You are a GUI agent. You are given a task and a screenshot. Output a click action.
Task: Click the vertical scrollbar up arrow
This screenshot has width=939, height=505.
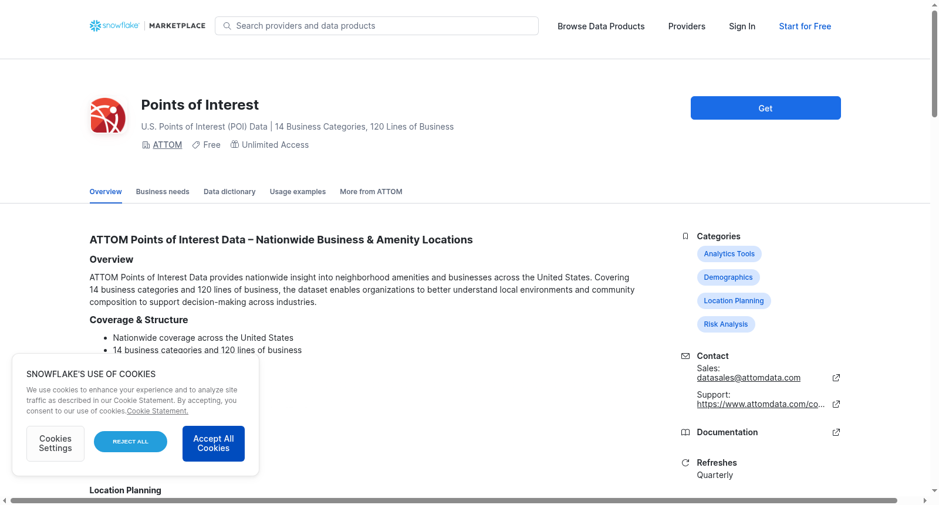click(x=934, y=5)
